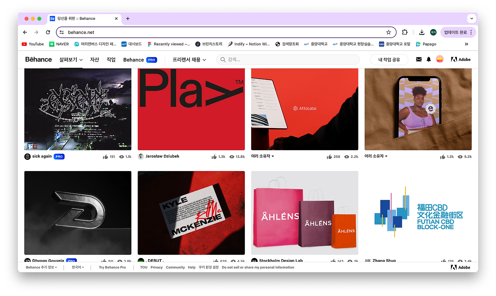Select the 자산 navigation item

pos(94,59)
